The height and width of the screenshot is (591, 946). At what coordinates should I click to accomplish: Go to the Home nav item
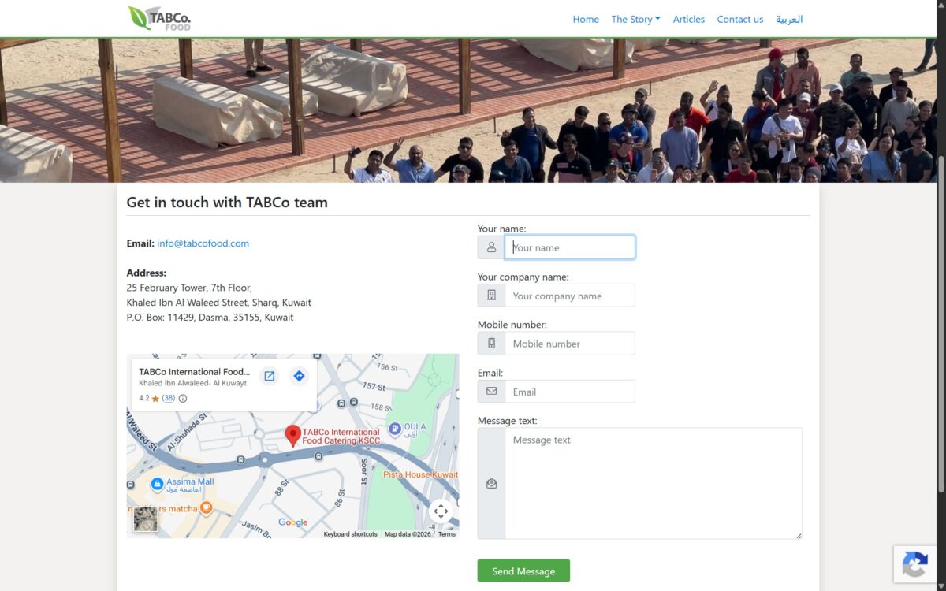tap(586, 19)
